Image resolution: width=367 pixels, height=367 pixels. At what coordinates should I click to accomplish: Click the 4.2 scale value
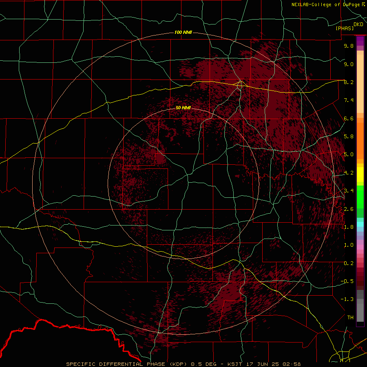[349, 173]
